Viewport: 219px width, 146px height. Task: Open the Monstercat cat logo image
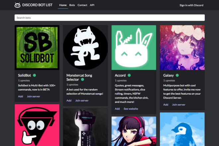point(85,47)
